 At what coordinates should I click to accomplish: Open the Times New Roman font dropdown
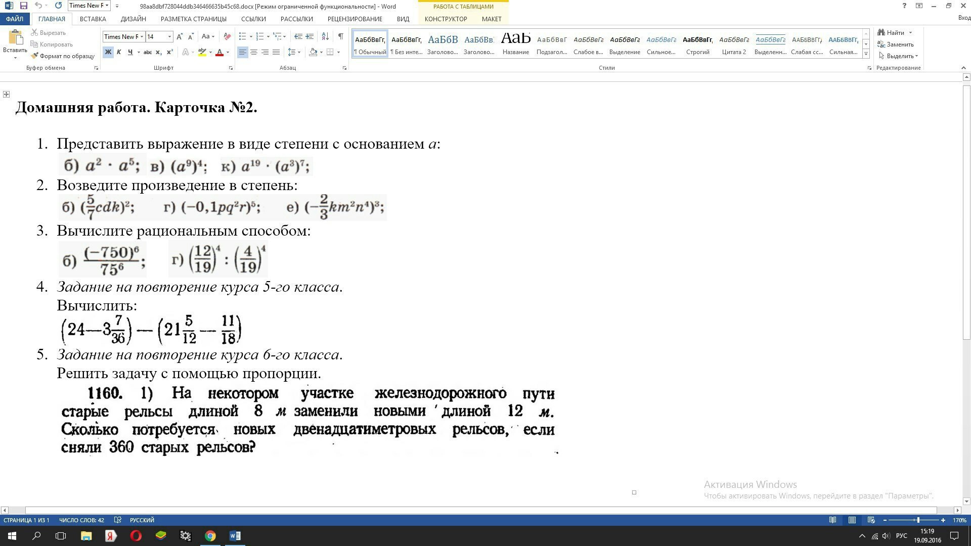142,36
